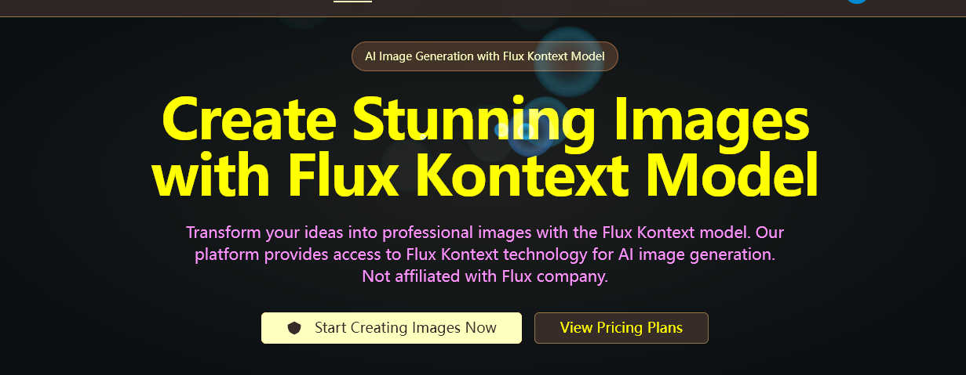Click the 'Transform your ideas' description line
The width and height of the screenshot is (966, 375).
tap(485, 233)
